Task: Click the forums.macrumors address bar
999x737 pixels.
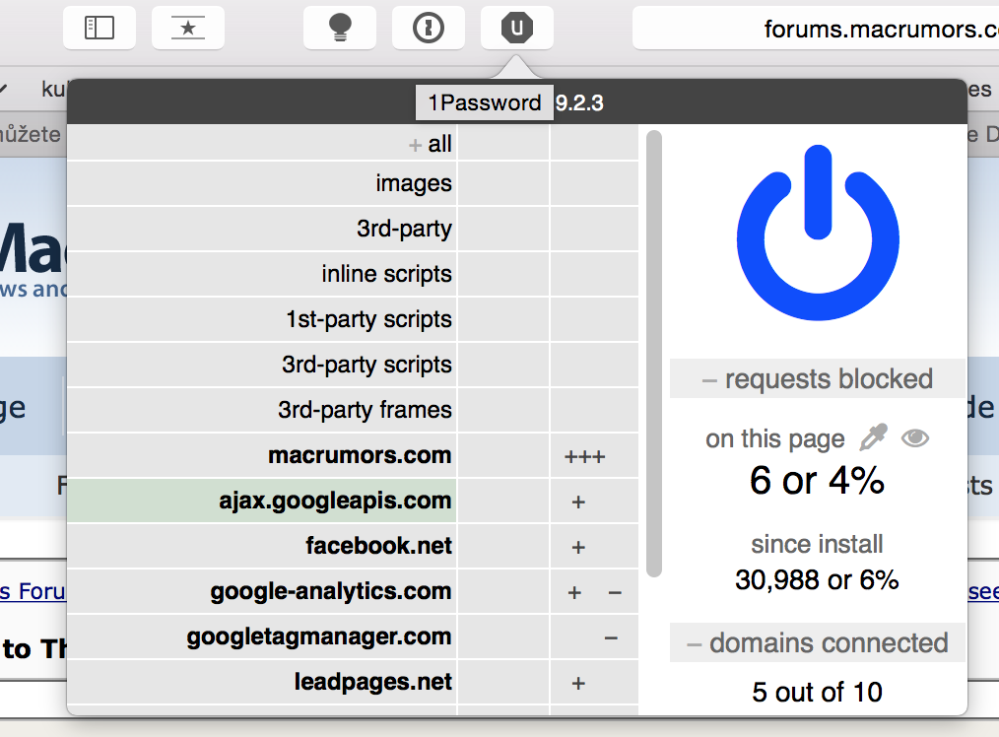Action: (x=816, y=28)
